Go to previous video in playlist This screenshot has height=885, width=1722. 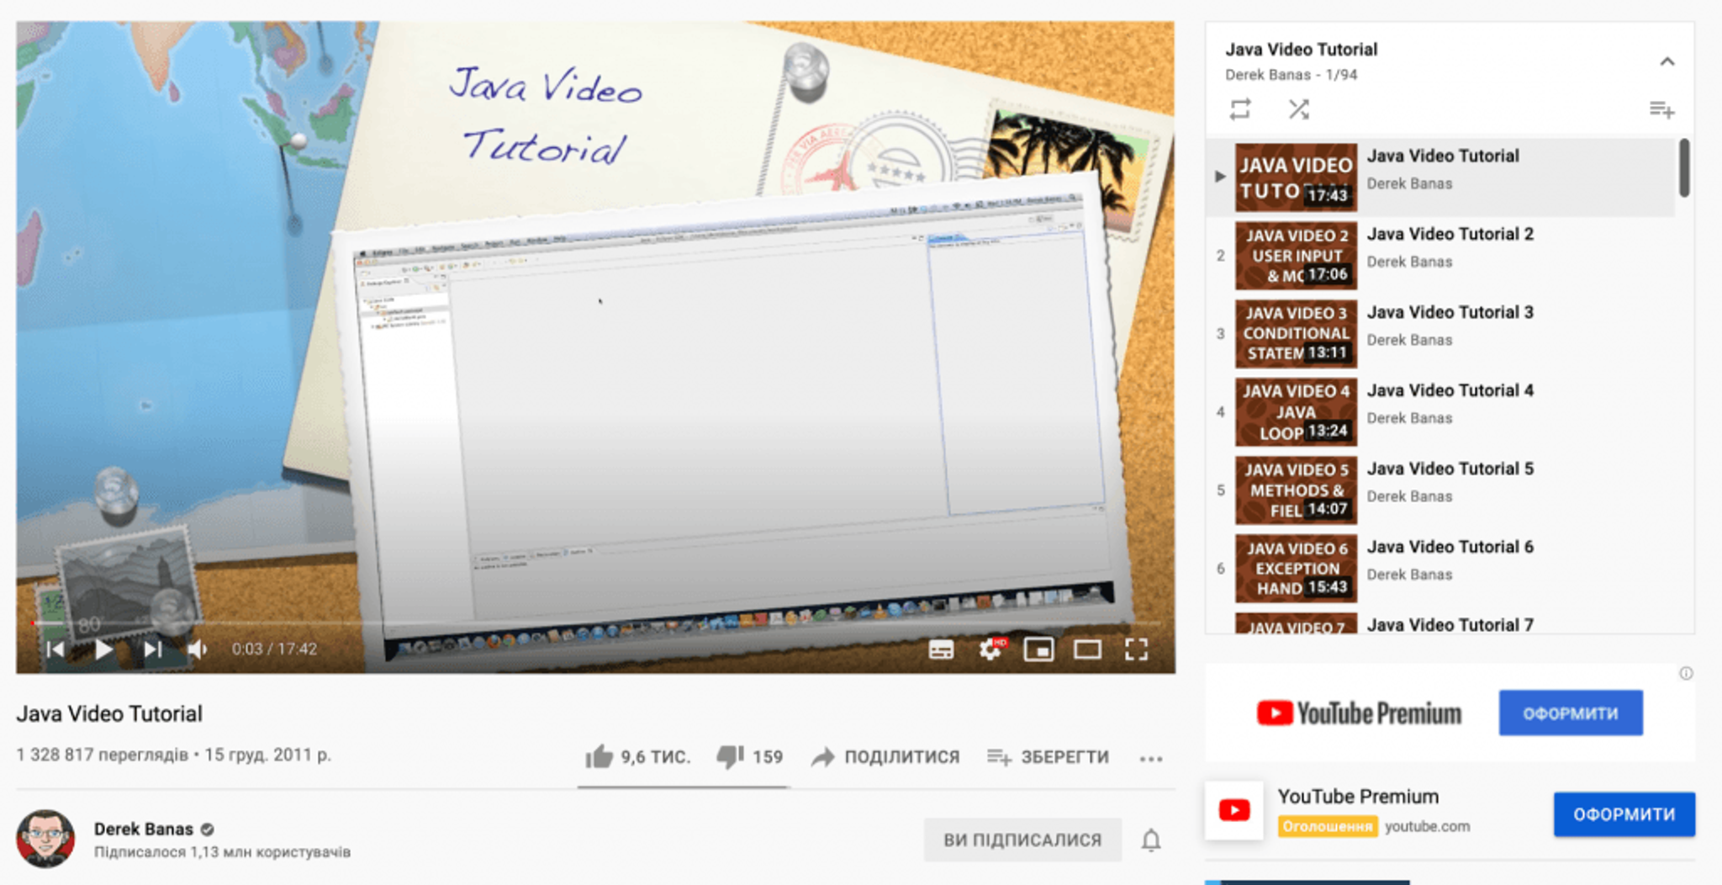(x=55, y=649)
